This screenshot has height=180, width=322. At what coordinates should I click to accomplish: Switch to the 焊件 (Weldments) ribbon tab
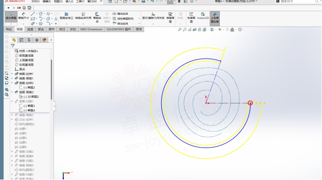tap(52, 29)
